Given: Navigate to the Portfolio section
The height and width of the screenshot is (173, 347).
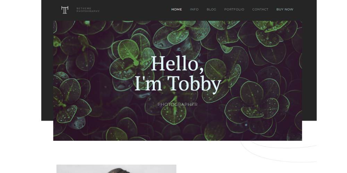Looking at the screenshot, I should point(234,9).
